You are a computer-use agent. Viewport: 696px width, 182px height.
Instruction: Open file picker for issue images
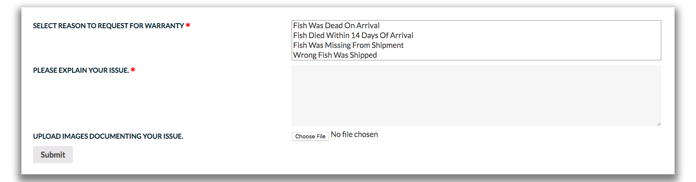310,136
